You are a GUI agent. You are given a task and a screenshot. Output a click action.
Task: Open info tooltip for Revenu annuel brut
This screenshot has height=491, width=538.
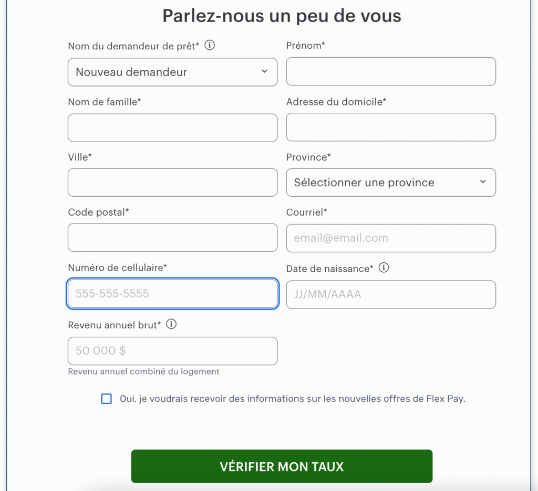click(x=171, y=324)
